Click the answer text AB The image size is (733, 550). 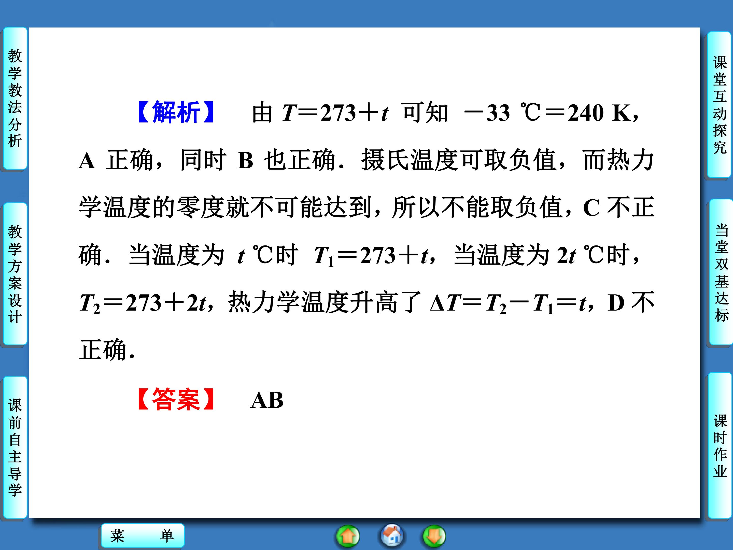(267, 400)
